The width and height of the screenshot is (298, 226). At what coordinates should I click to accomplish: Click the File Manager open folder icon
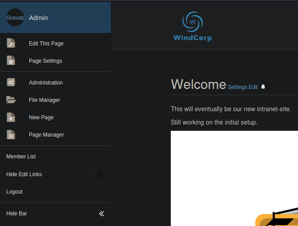(11, 100)
